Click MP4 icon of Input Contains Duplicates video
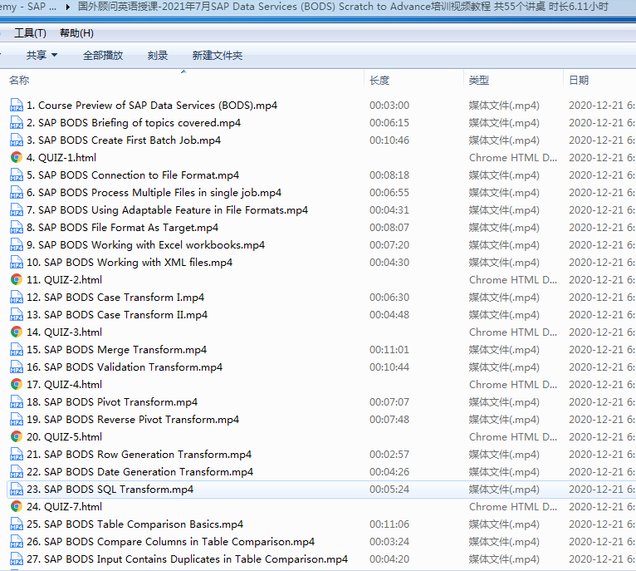The image size is (636, 571). [17, 559]
